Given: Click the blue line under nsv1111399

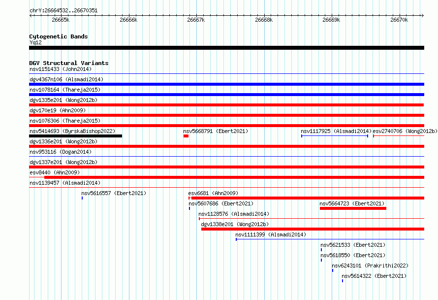Looking at the screenshot, I should [330, 239].
